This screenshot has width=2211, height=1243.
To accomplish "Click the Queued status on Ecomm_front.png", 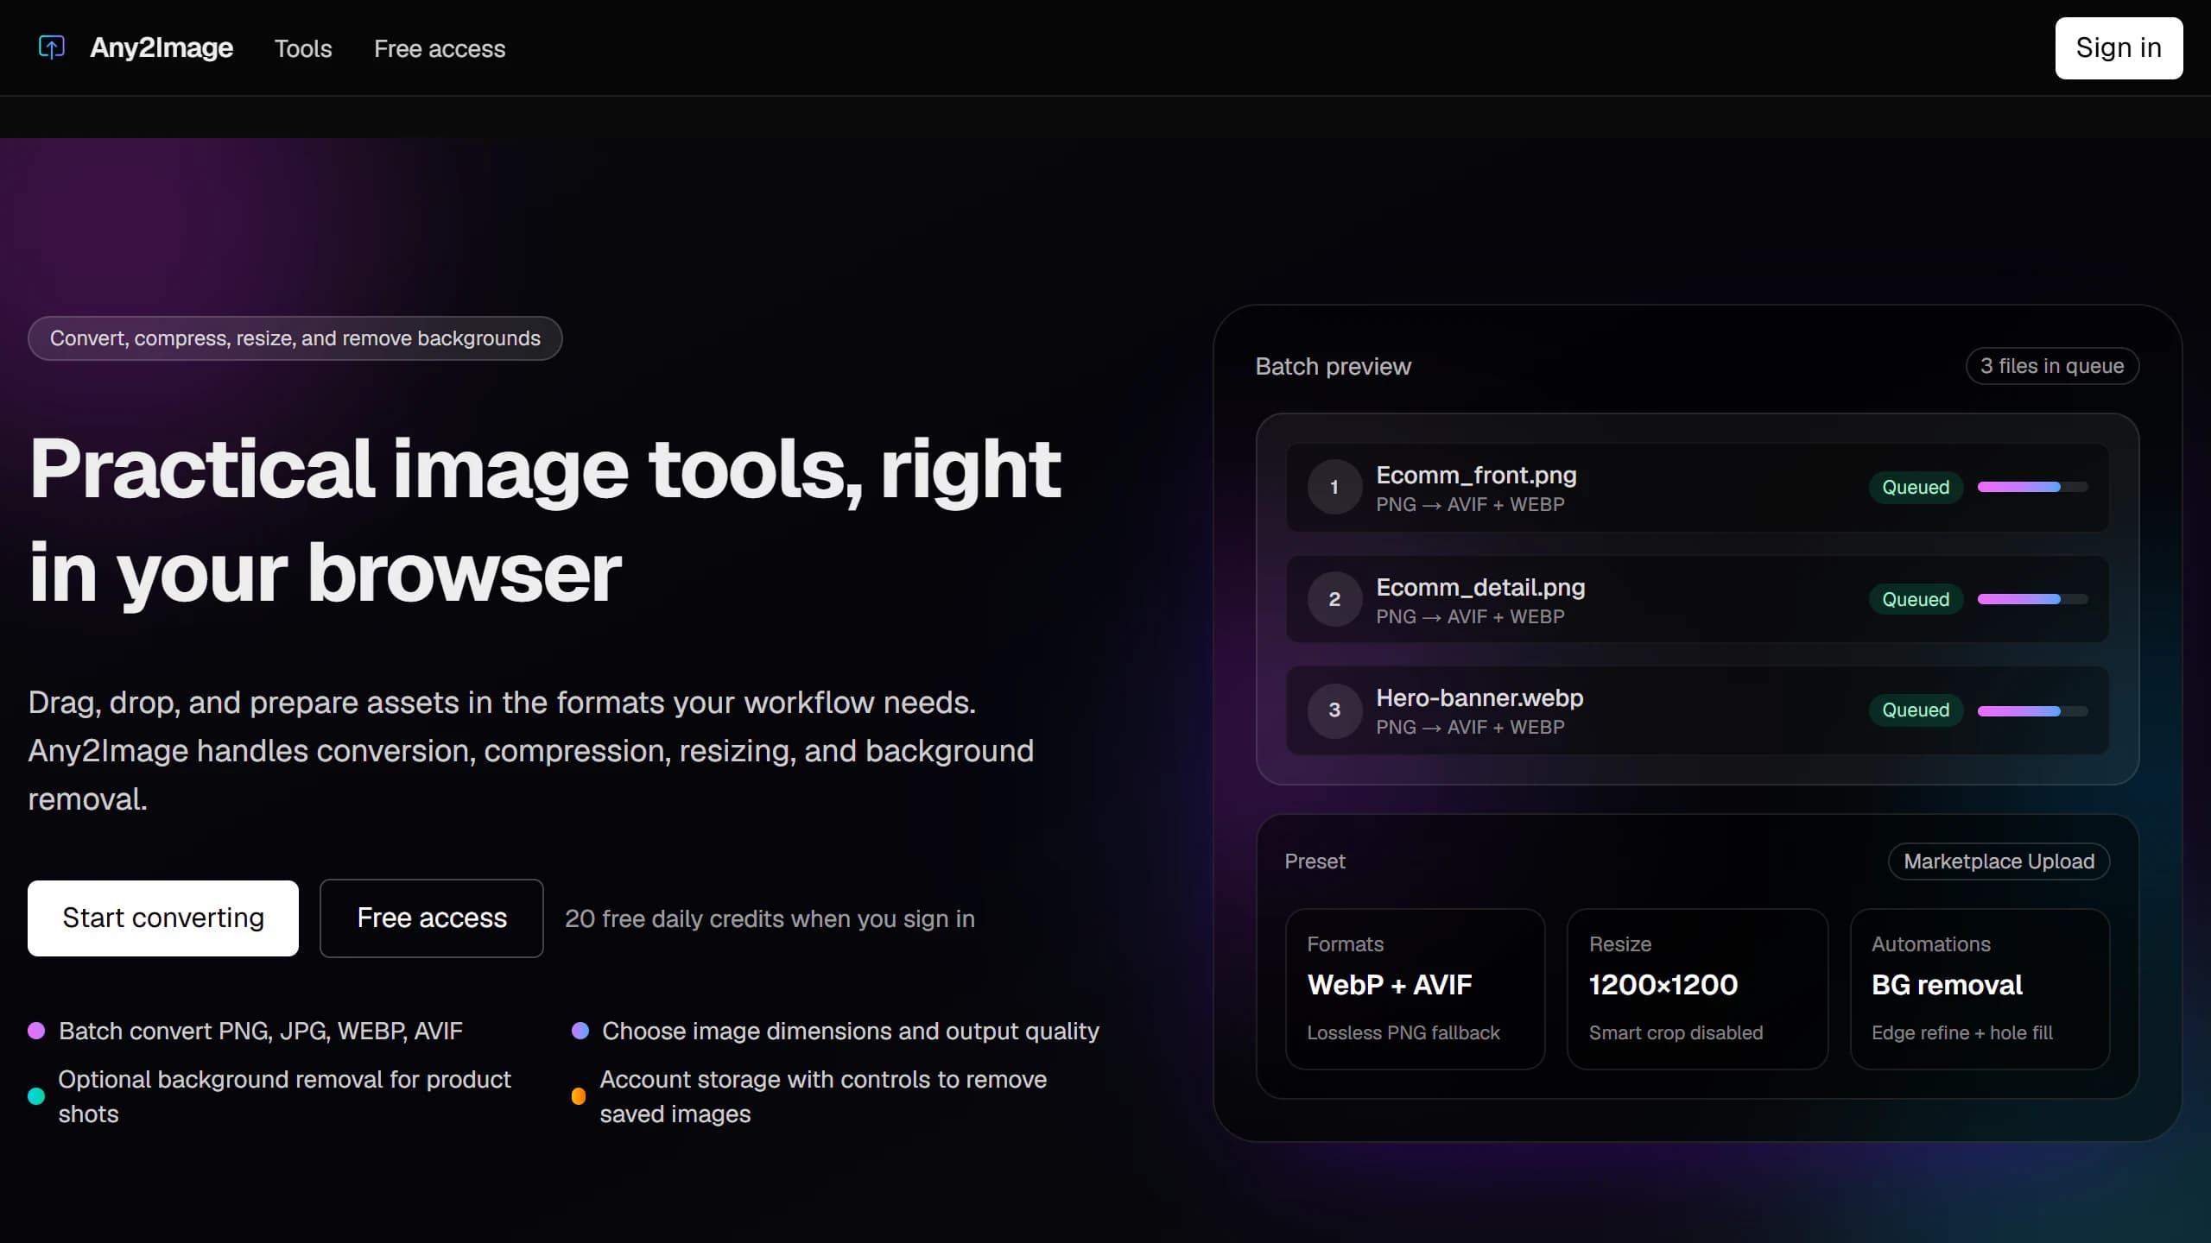I will pyautogui.click(x=1916, y=487).
